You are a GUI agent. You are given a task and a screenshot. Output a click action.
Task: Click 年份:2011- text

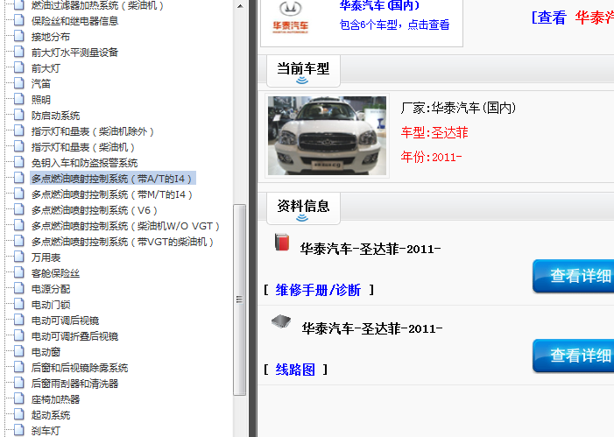click(431, 157)
